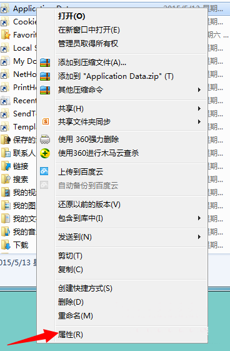Click the Recent folder icon
Viewport: 230px width, 351px height.
(x=5, y=101)
